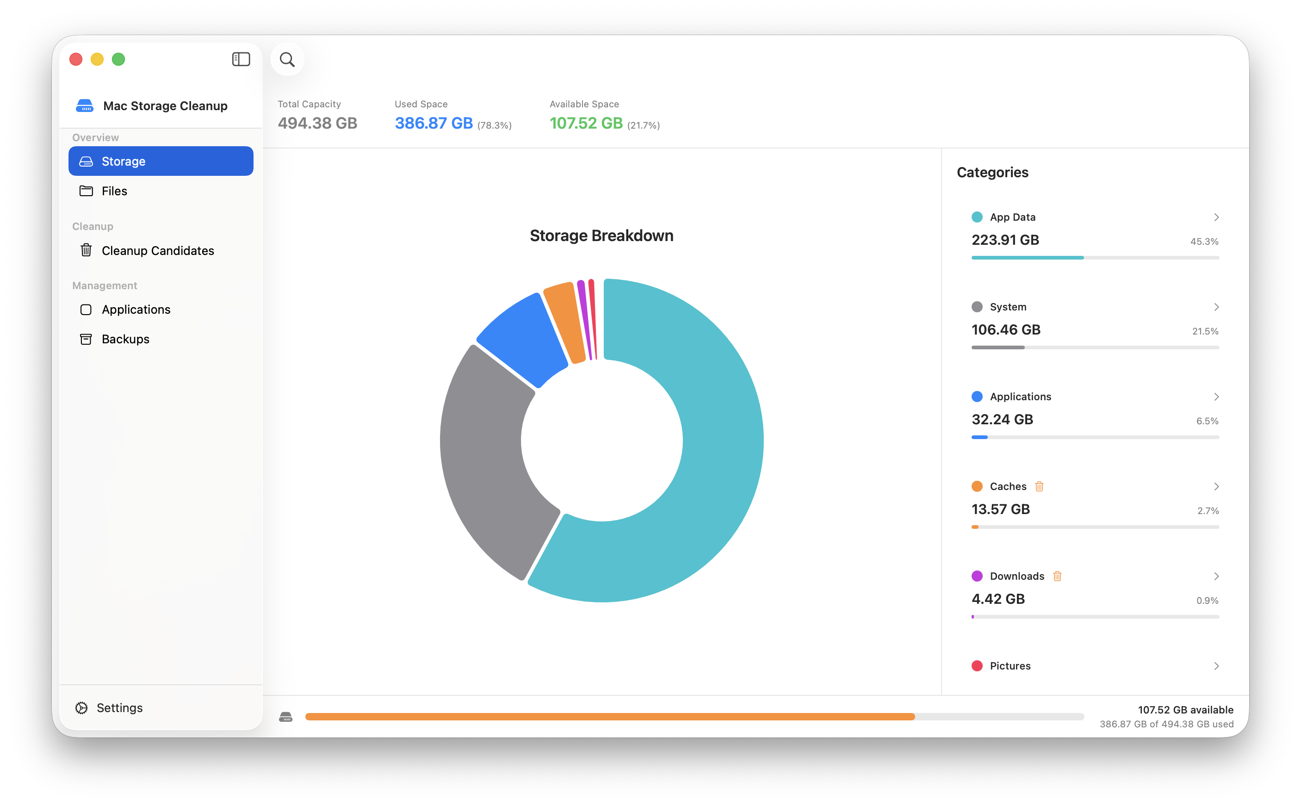Open Settings at sidebar bottom
Screen dimensions: 1301x806
point(109,708)
